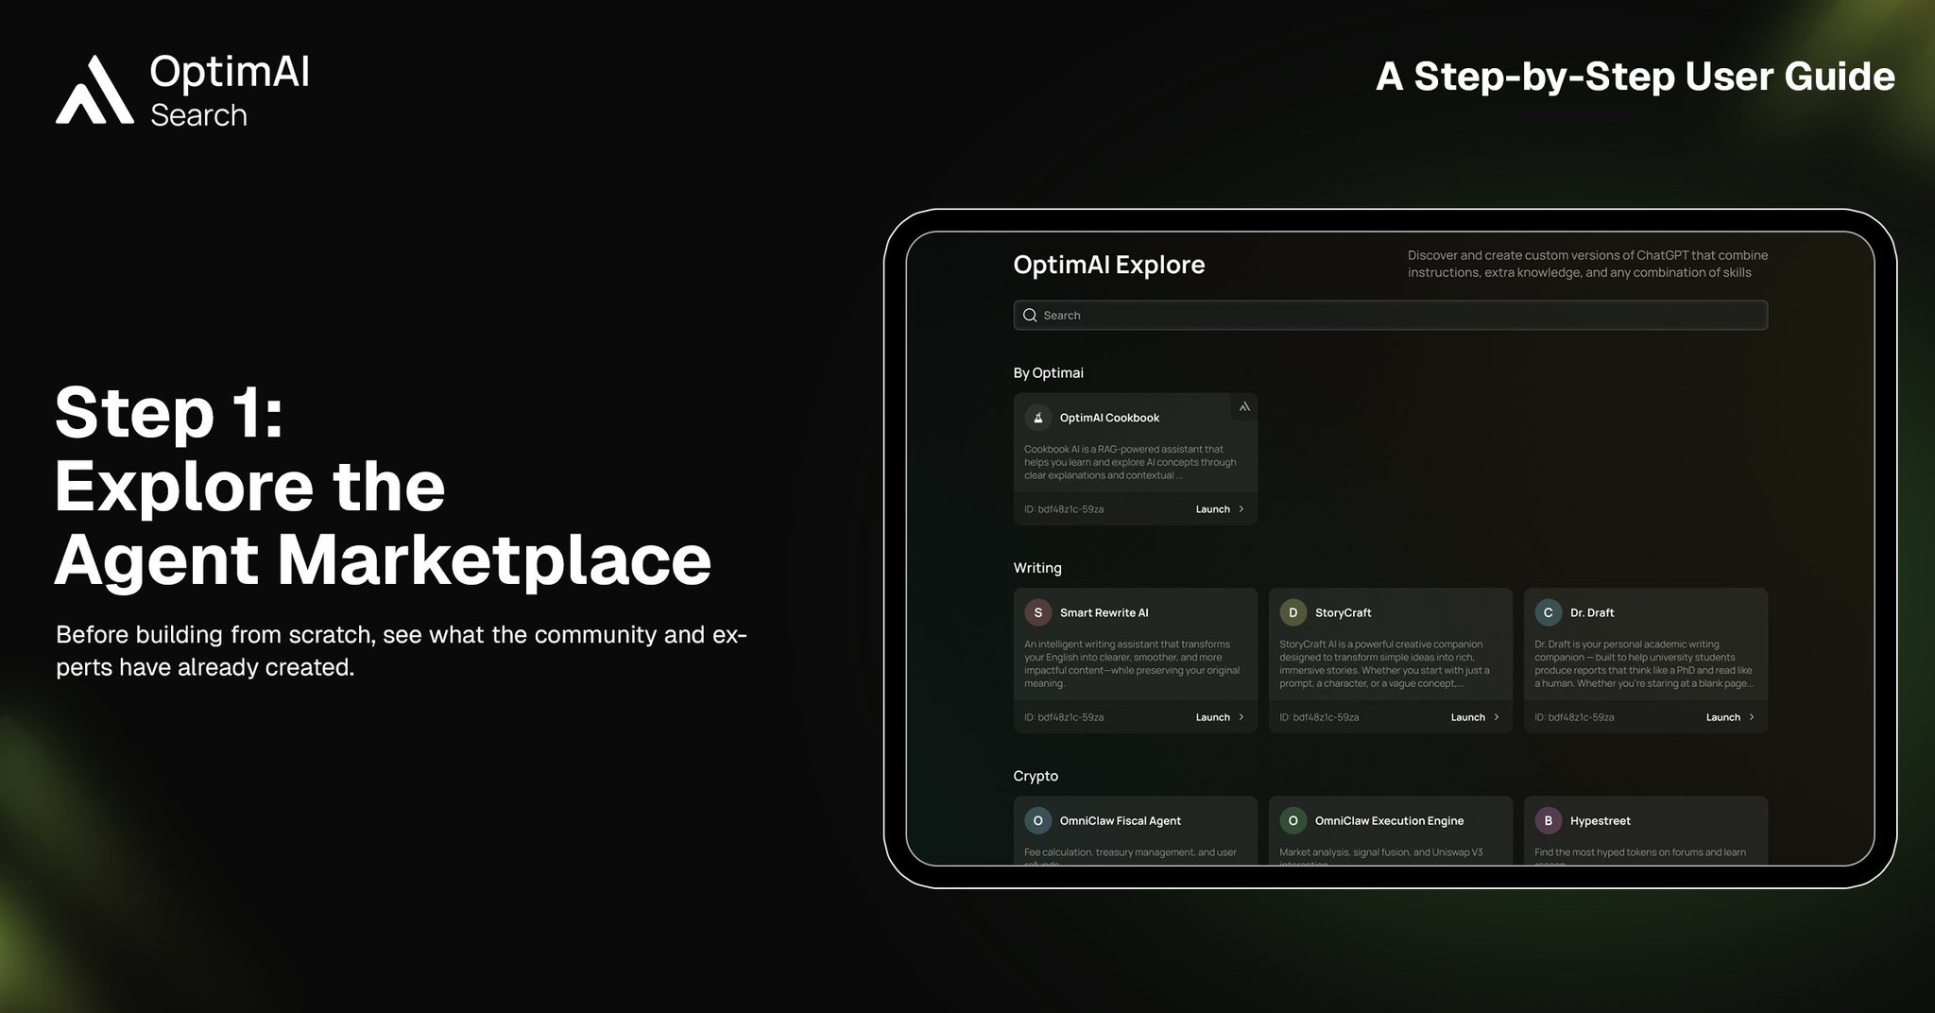The width and height of the screenshot is (1935, 1013).
Task: Launch the StoryCraft agent
Action: point(1475,717)
